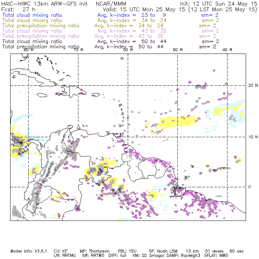Image resolution: width=259 pixels, height=259 pixels.
Task: Click the 50 W longitude label
Action: pos(178,50)
